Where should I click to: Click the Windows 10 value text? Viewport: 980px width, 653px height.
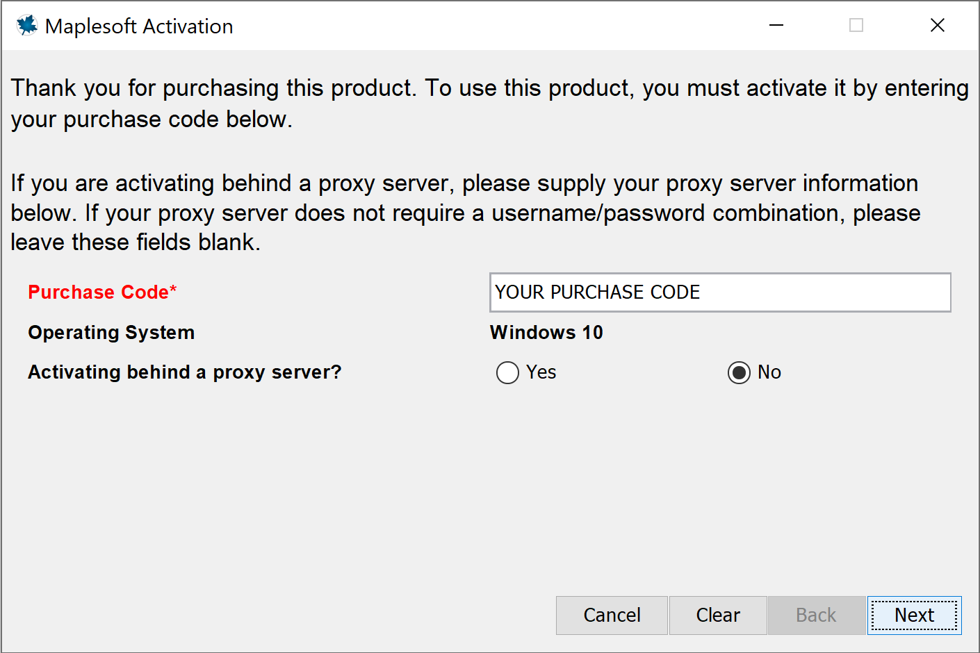pyautogui.click(x=546, y=333)
